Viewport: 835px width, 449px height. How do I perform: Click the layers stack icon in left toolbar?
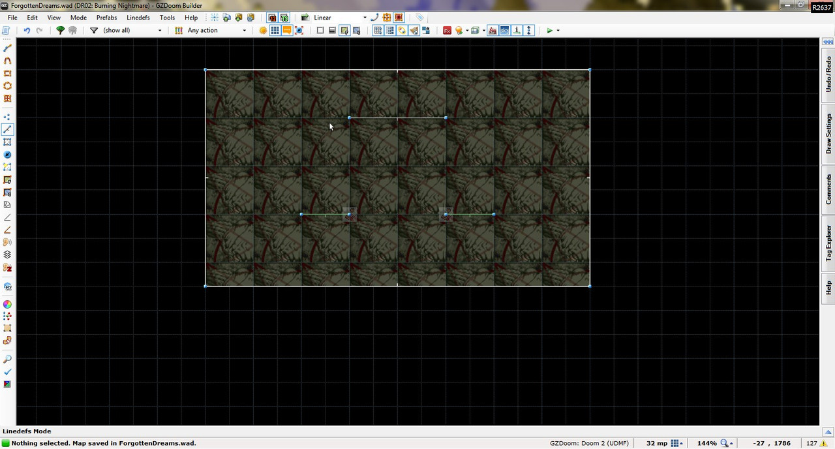click(8, 255)
